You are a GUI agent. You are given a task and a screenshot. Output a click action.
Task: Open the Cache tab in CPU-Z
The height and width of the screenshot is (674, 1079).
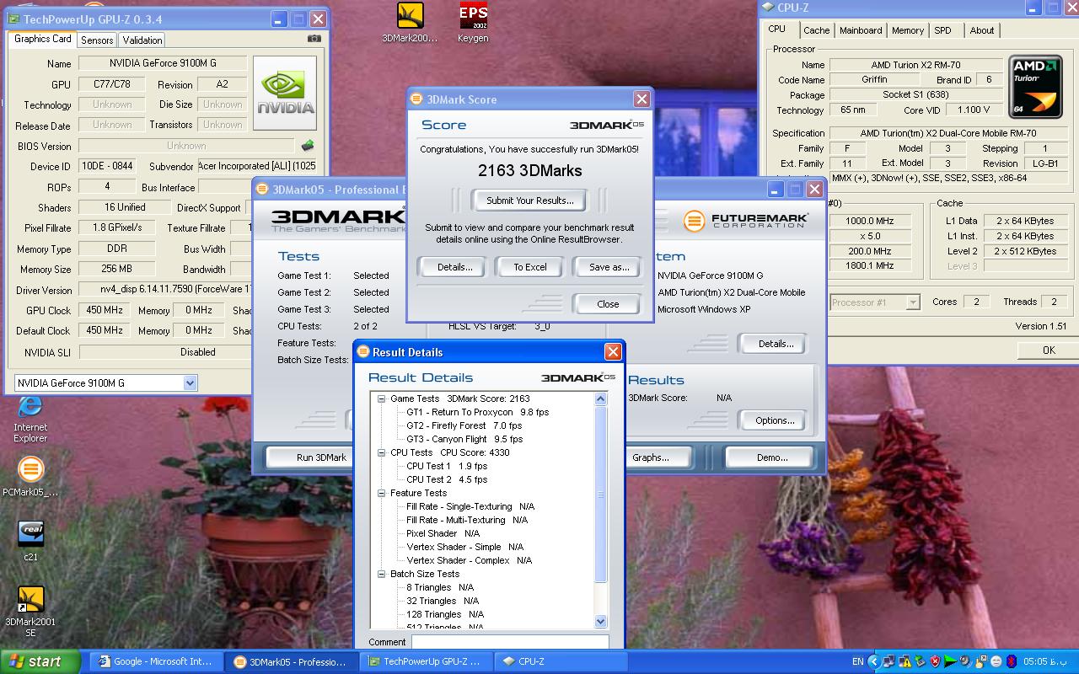coord(816,30)
